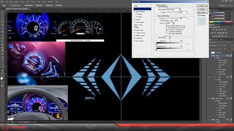Open the Blend If channel dropdown
The image size is (234, 131).
[167, 37]
